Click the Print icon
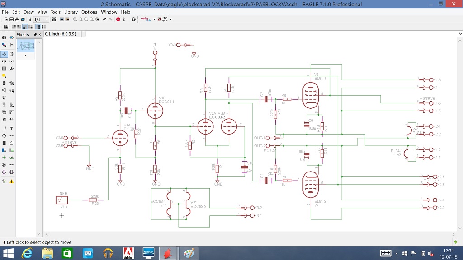 coord(17,19)
